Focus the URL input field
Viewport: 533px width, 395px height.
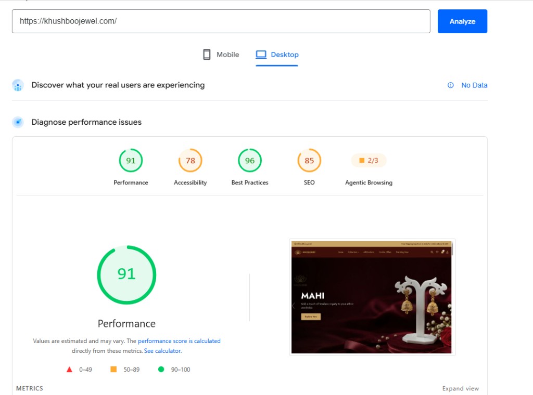coord(221,21)
